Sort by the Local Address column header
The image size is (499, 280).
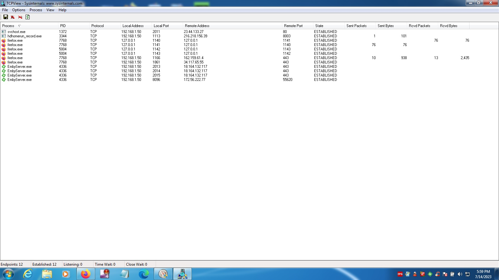point(136,26)
